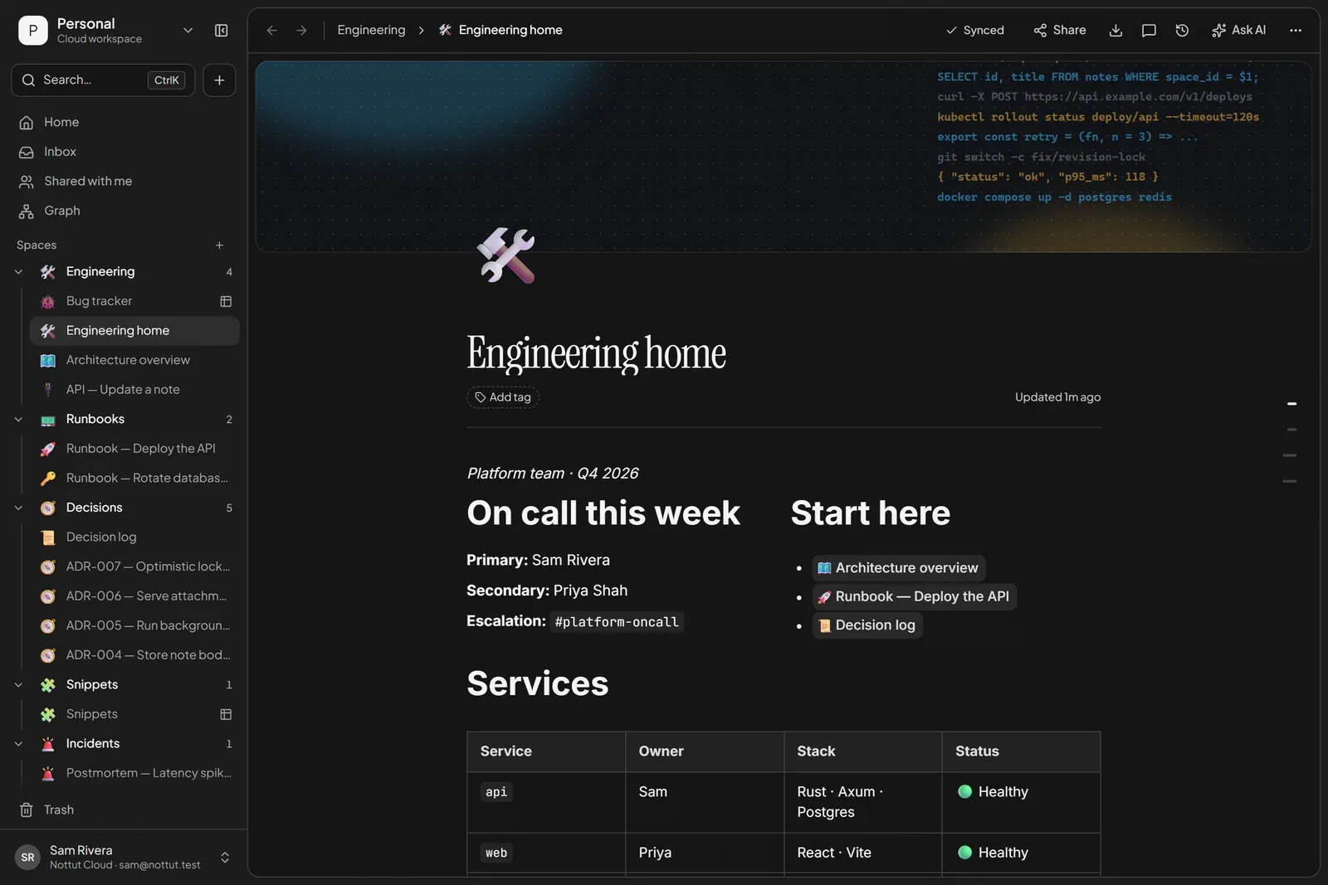Click the download/export icon
1328x885 pixels.
1116,31
